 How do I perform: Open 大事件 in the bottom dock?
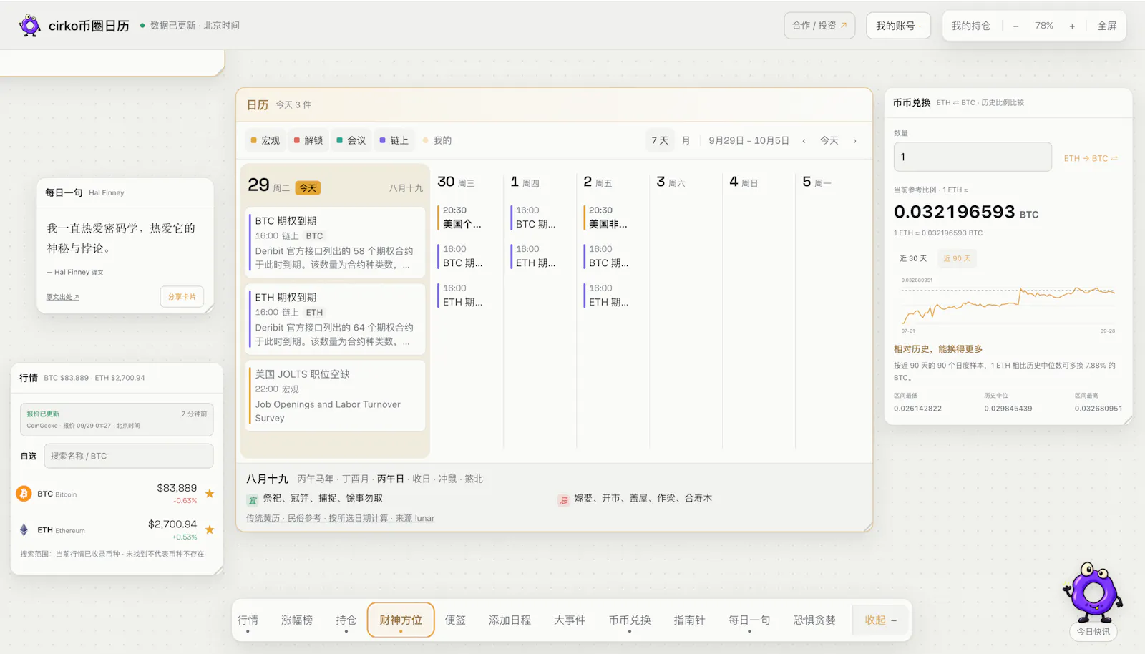[570, 620]
